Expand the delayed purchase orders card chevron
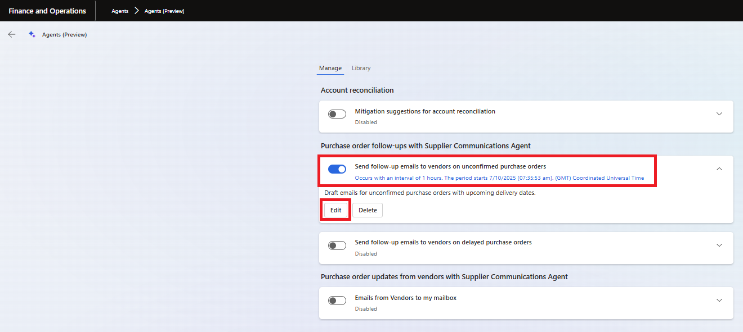Image resolution: width=743 pixels, height=332 pixels. pyautogui.click(x=719, y=245)
